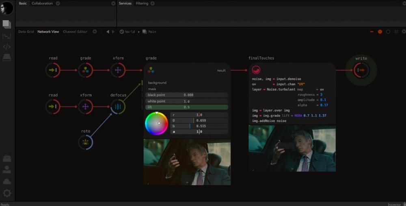Click the expanded grade panel's three-dot icon
This screenshot has width=406, height=206.
tap(151, 70)
